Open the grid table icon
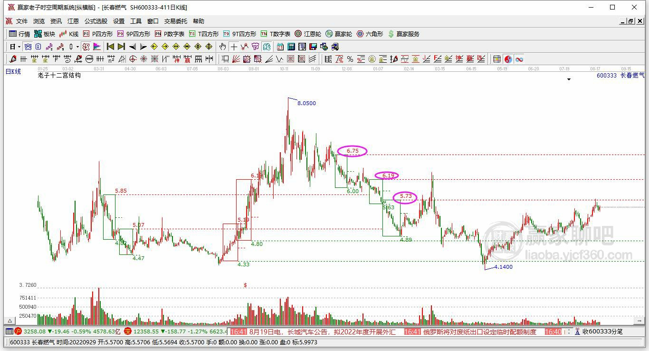The image size is (649, 351). click(x=496, y=59)
